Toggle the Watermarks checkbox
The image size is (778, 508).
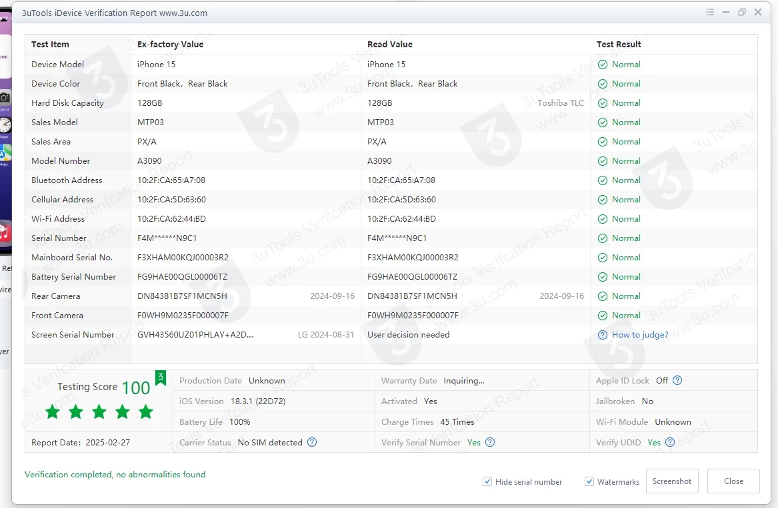point(589,481)
